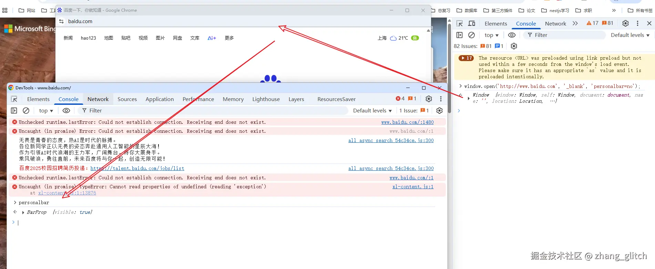This screenshot has width=655, height=269.
Task: Open the 所有书签 bookmarks folder
Action: pyautogui.click(x=640, y=10)
